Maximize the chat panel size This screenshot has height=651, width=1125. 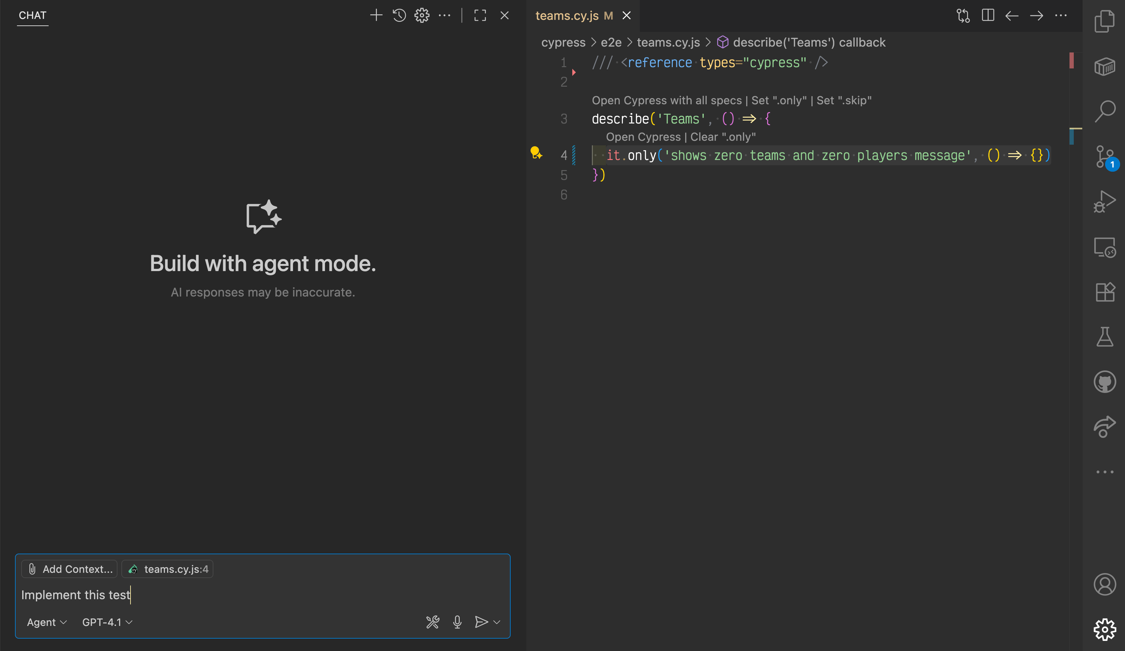click(x=480, y=15)
